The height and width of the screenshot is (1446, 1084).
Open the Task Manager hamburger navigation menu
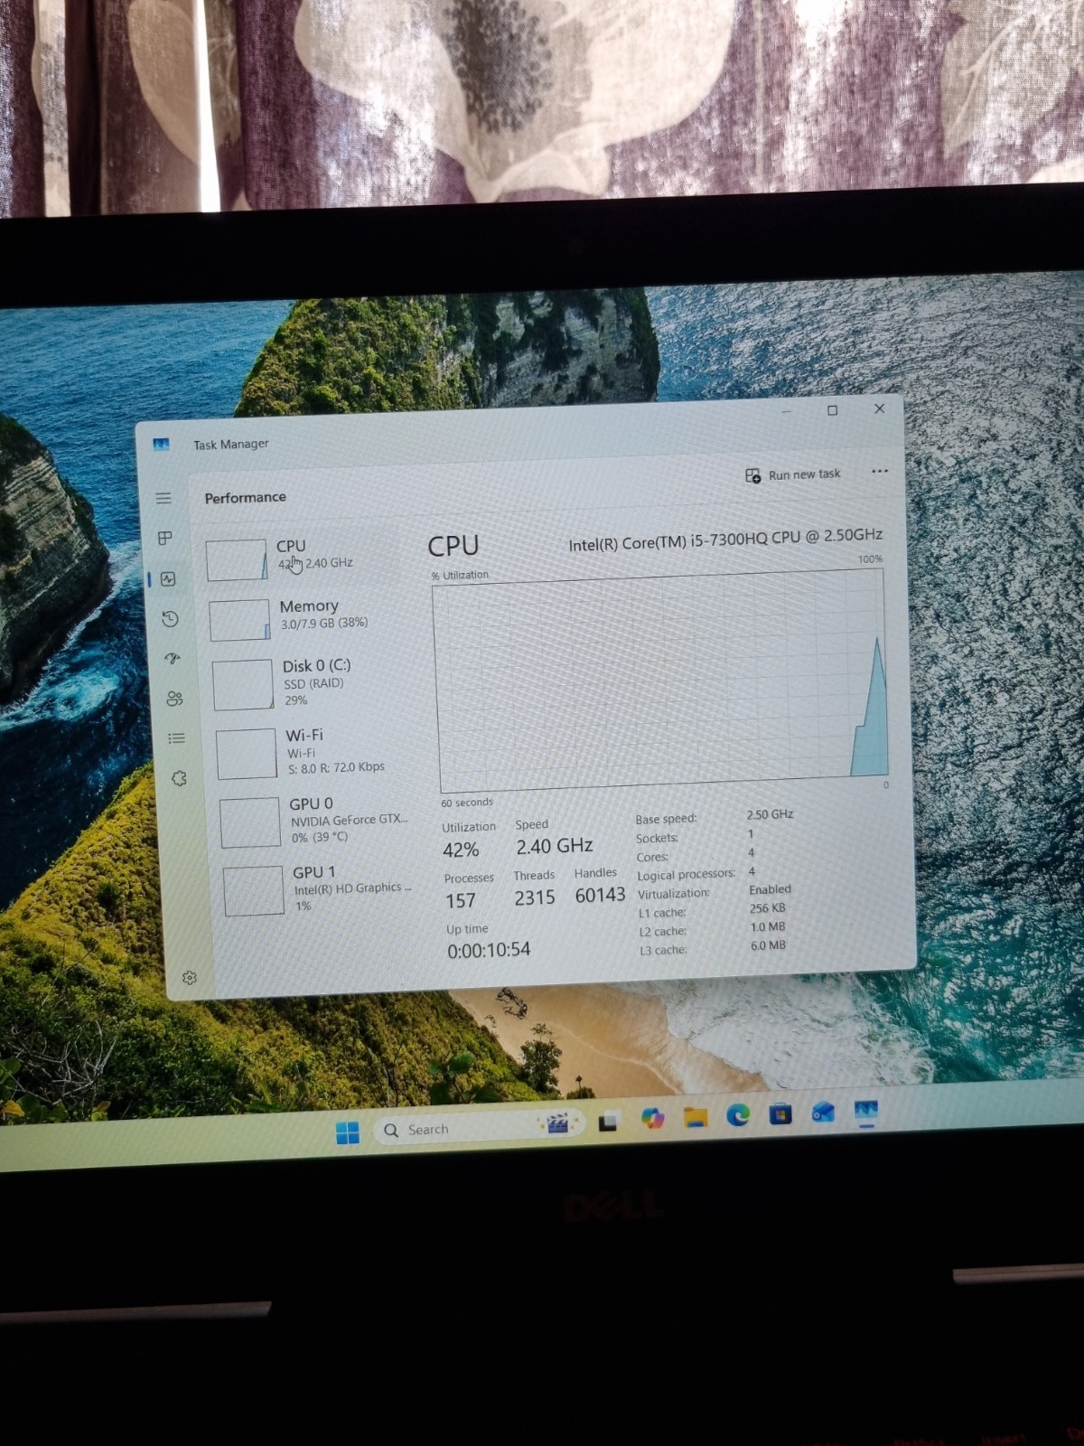click(164, 498)
